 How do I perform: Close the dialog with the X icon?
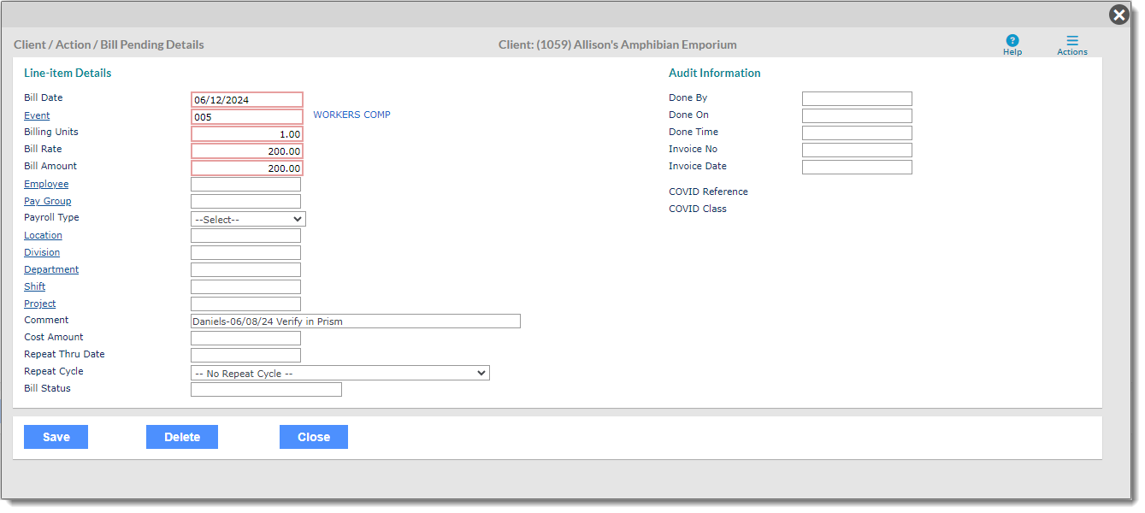pos(1119,15)
